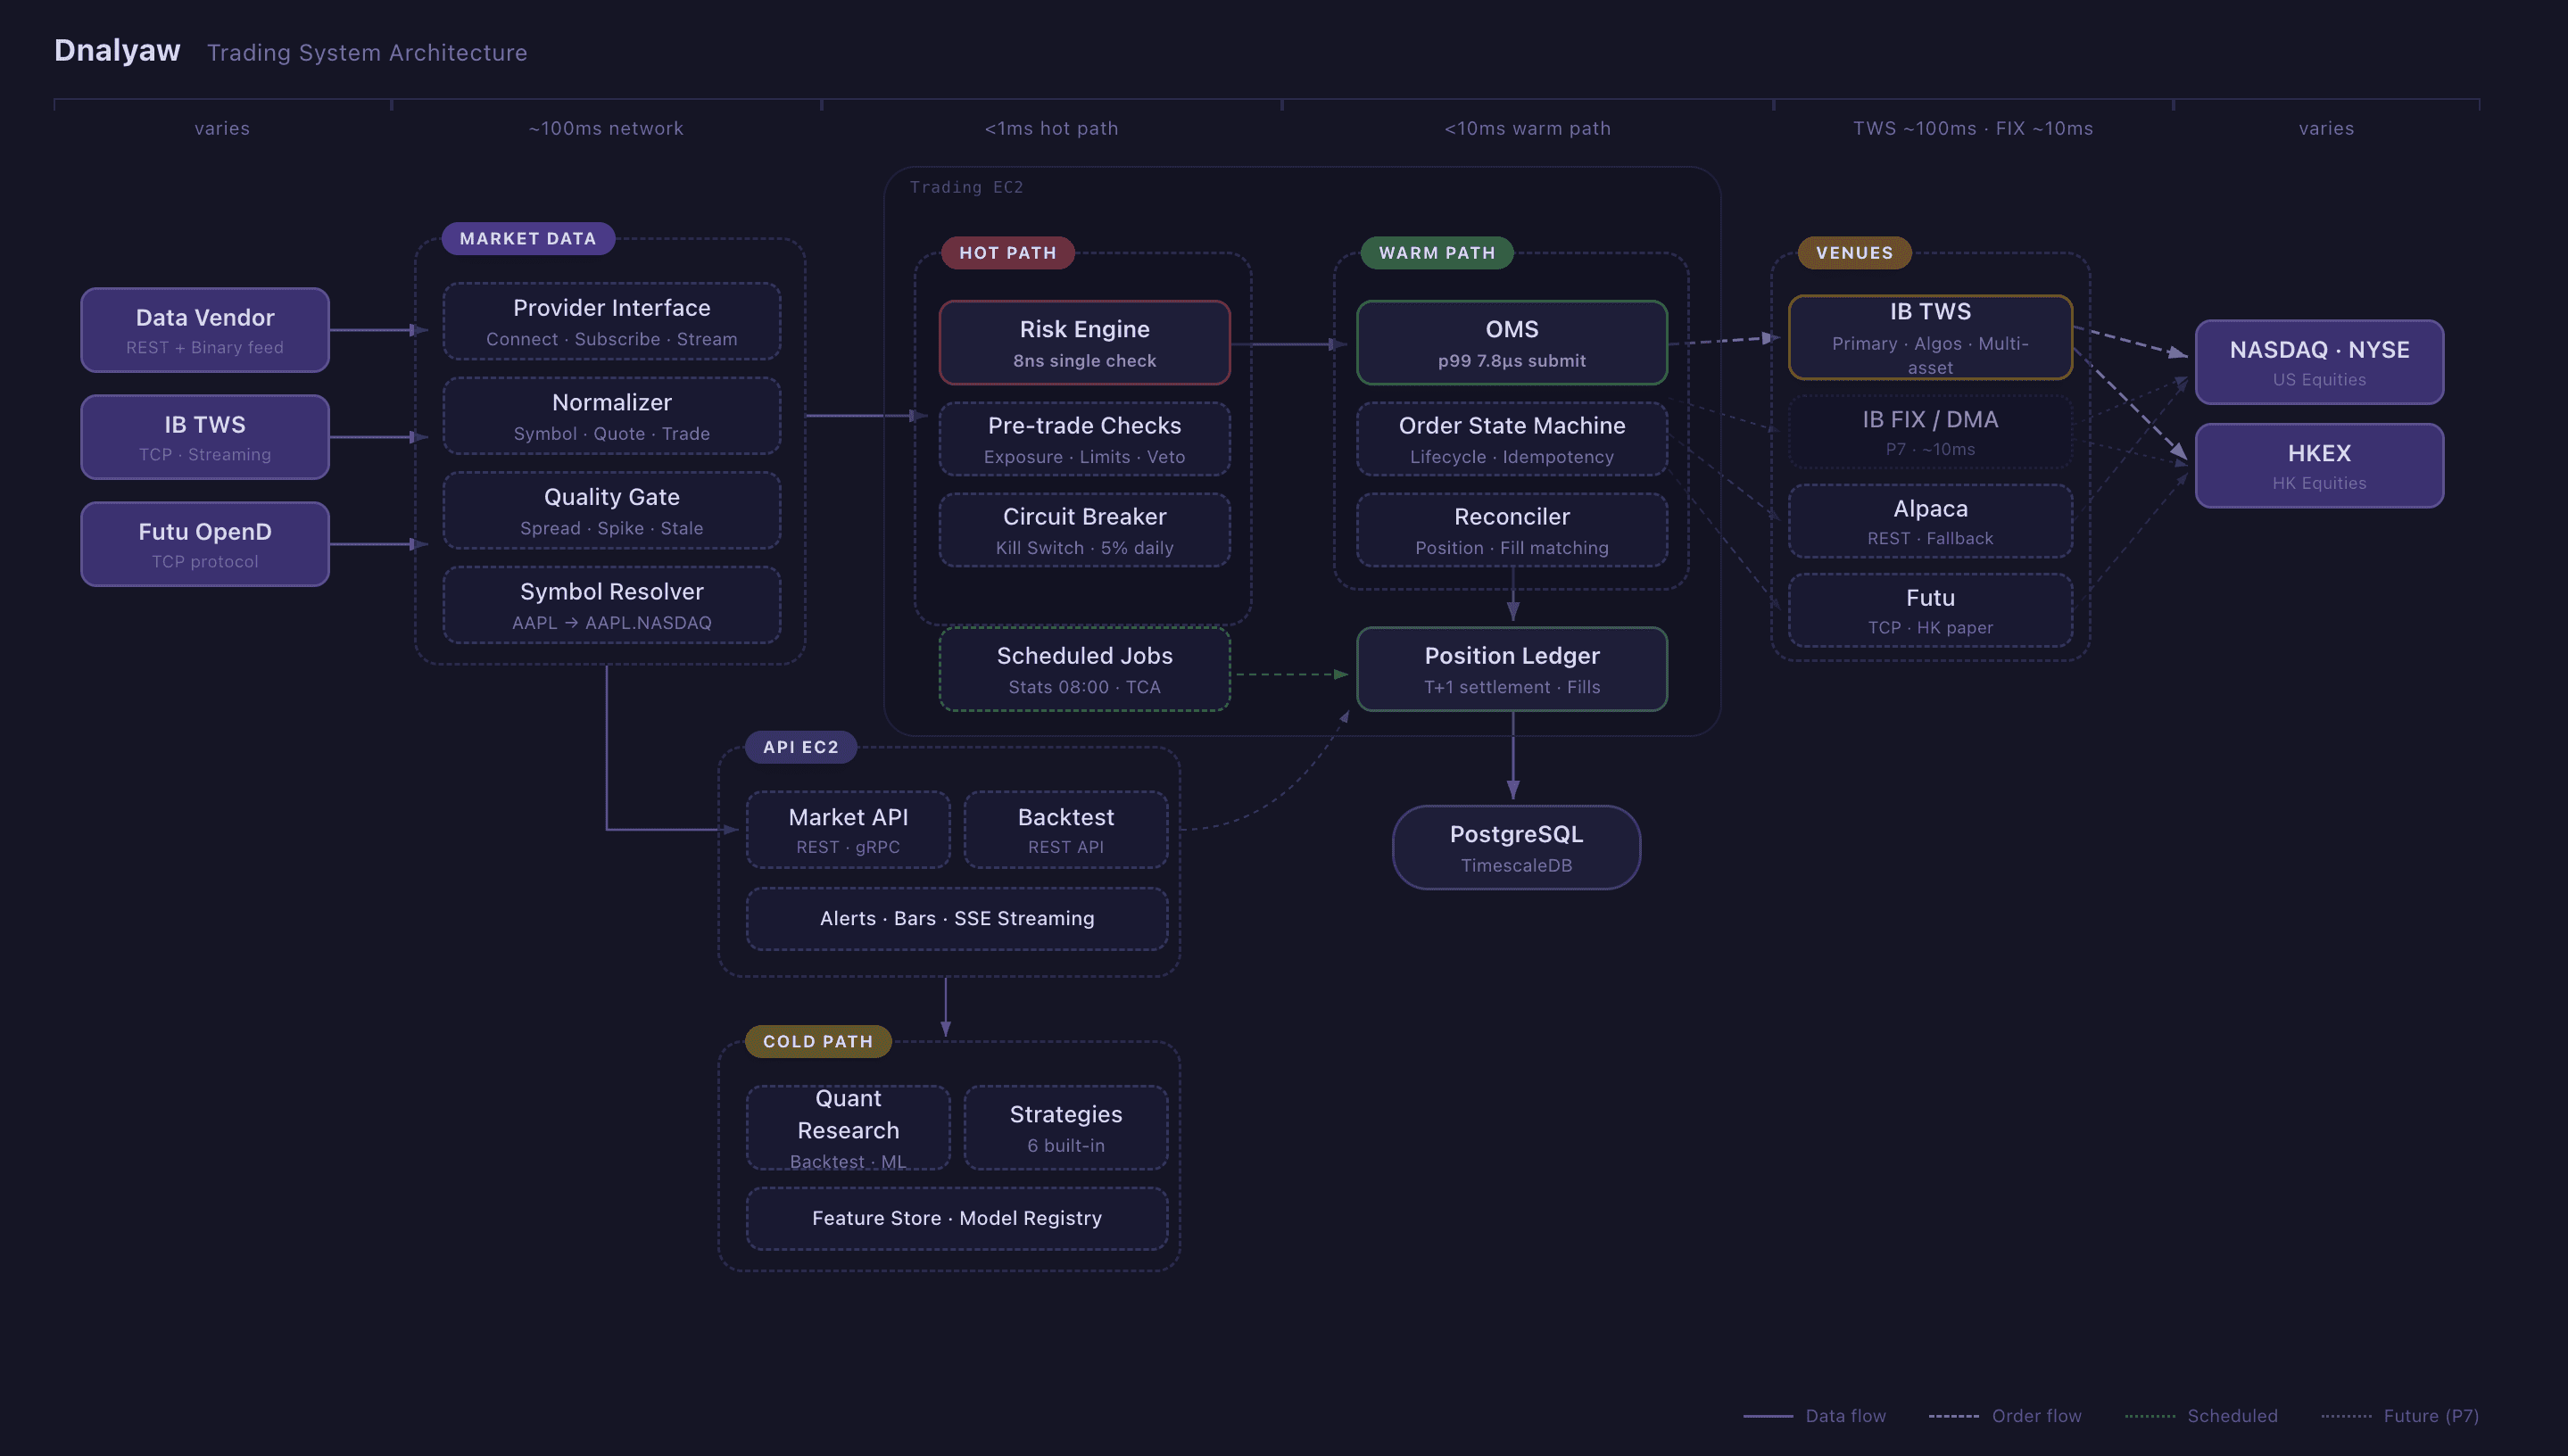Select the Risk Engine node
The width and height of the screenshot is (2568, 1456).
(1084, 342)
